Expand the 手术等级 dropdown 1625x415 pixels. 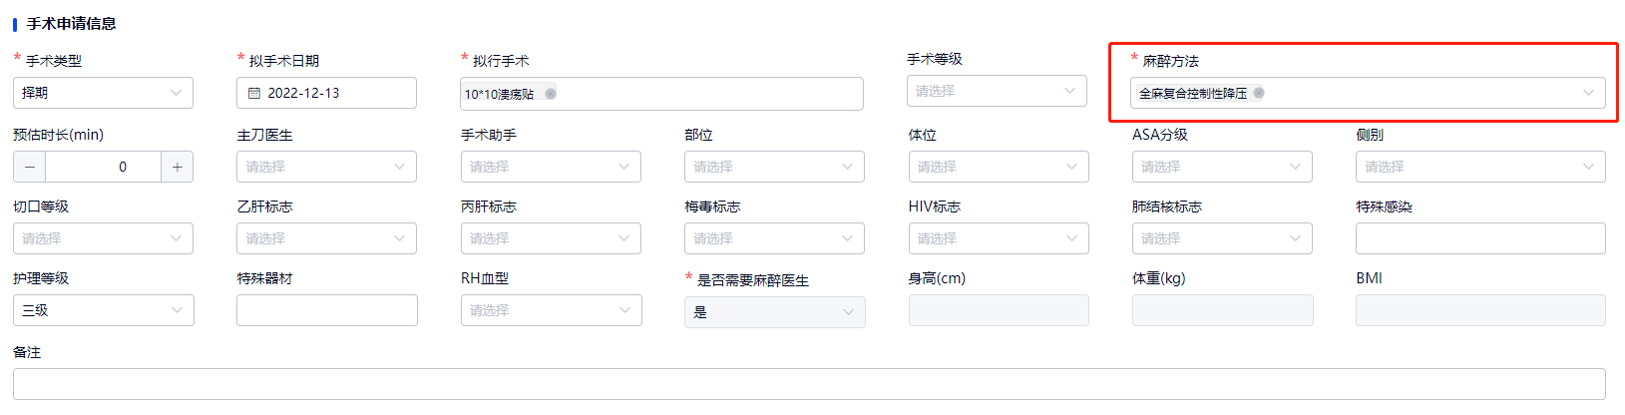tap(997, 91)
